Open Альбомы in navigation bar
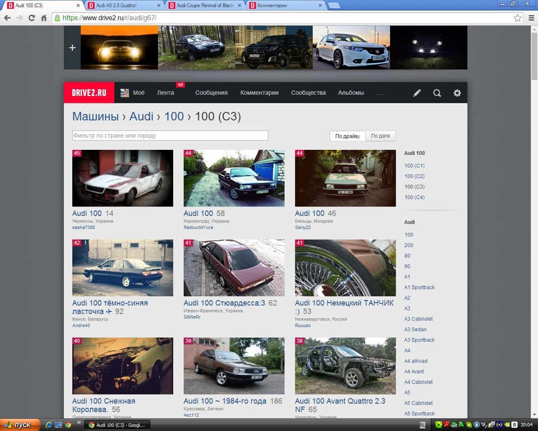This screenshot has width=538, height=431. point(351,93)
